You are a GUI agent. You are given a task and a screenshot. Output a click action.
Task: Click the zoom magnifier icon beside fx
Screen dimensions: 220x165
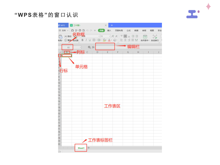coord(89,47)
